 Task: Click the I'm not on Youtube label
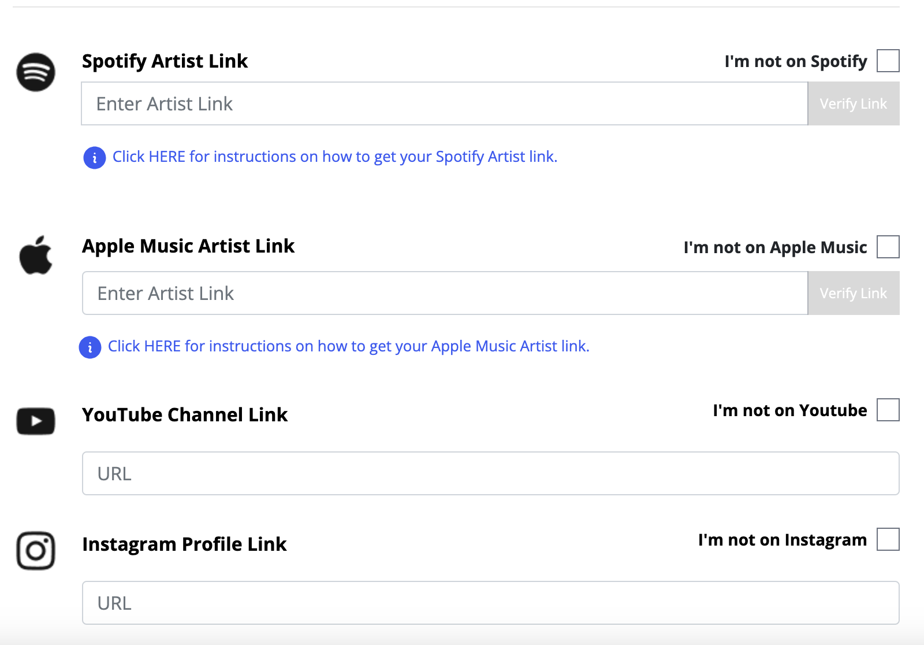click(790, 410)
